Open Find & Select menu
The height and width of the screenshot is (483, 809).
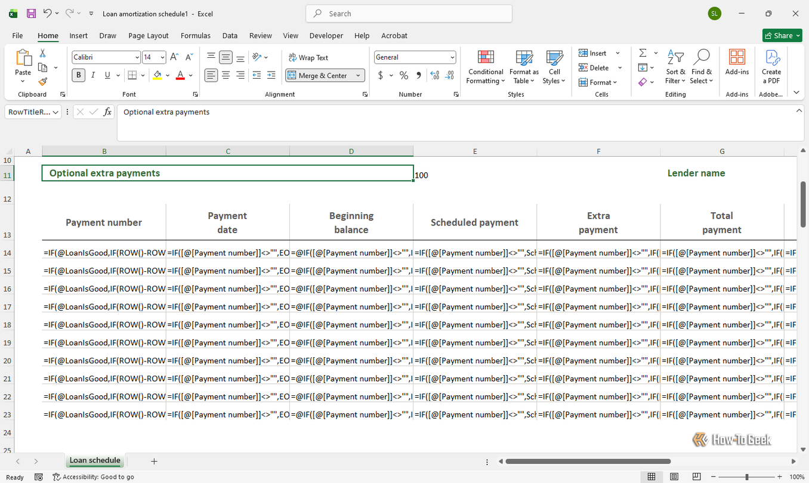point(702,67)
